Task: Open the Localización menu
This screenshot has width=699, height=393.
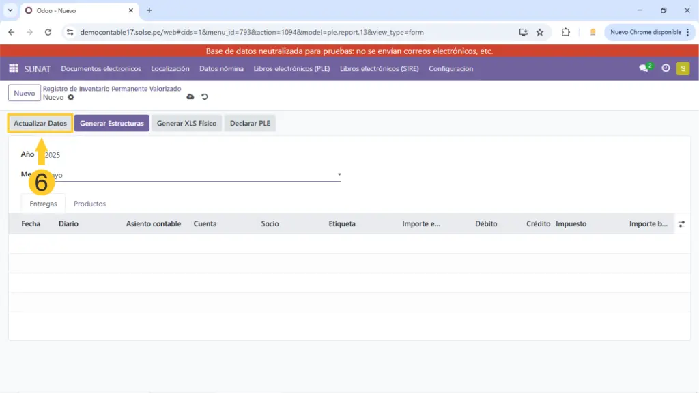Action: click(x=170, y=68)
